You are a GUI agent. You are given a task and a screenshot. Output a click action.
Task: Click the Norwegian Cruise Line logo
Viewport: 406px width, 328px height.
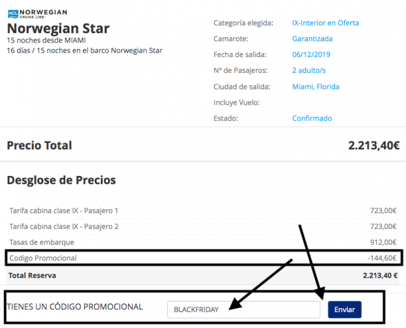[x=38, y=14]
